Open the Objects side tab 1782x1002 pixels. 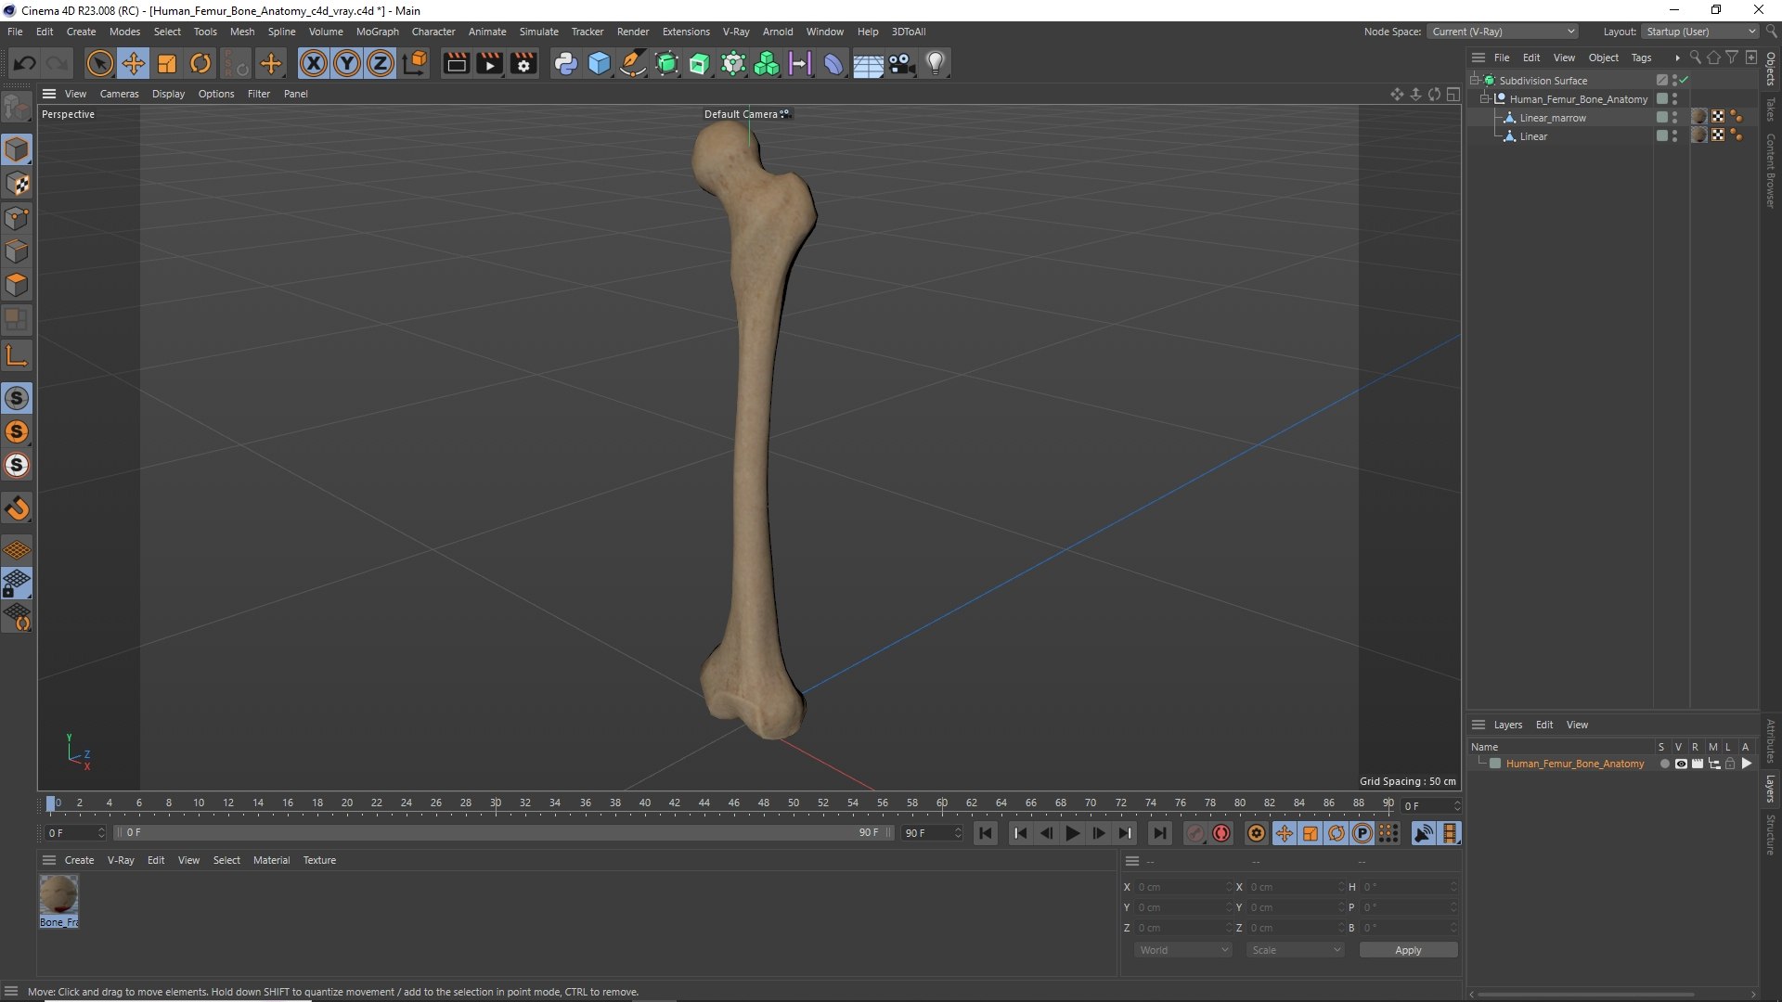point(1771,68)
